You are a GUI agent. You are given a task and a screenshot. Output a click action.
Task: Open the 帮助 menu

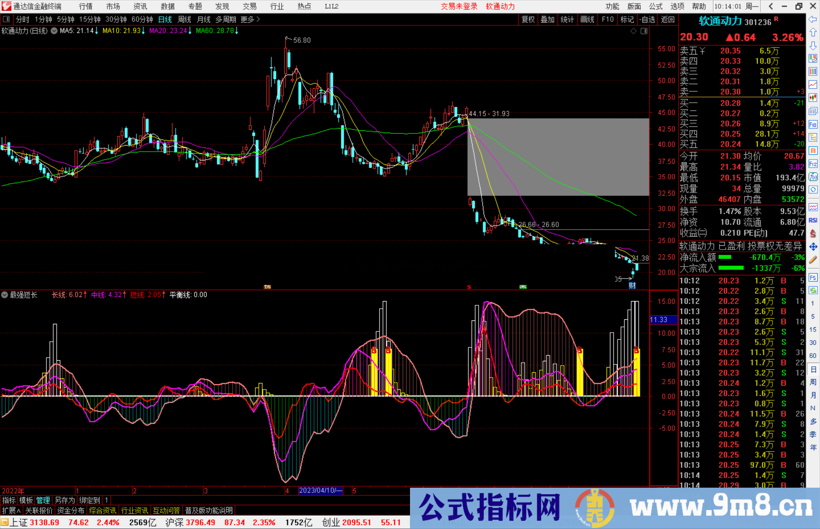click(699, 6)
